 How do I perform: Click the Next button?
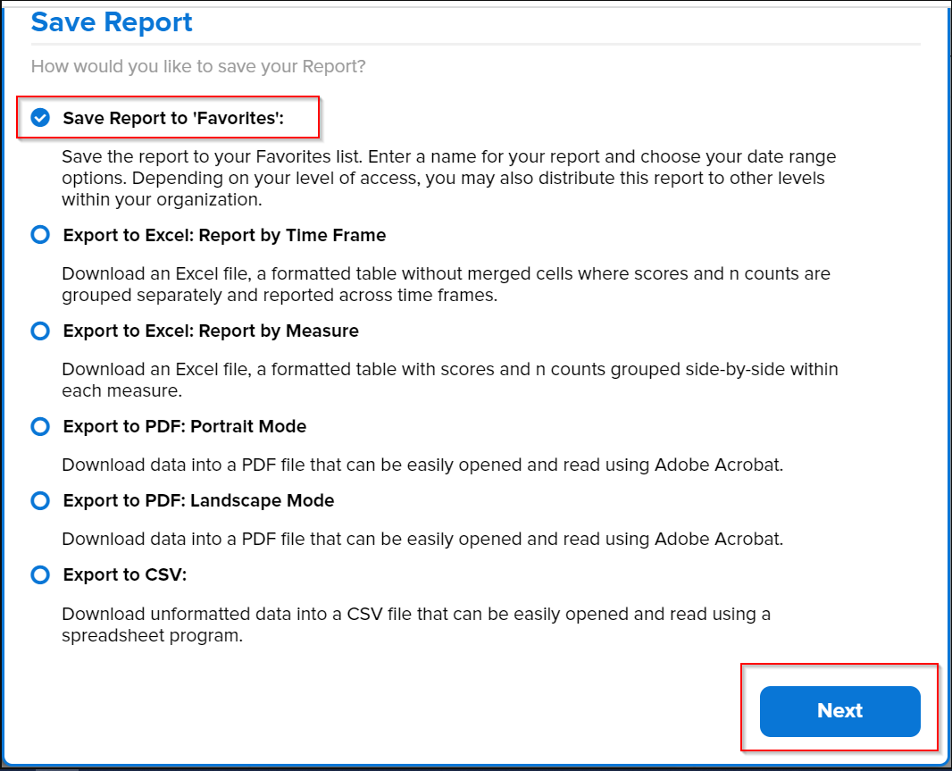coord(839,711)
